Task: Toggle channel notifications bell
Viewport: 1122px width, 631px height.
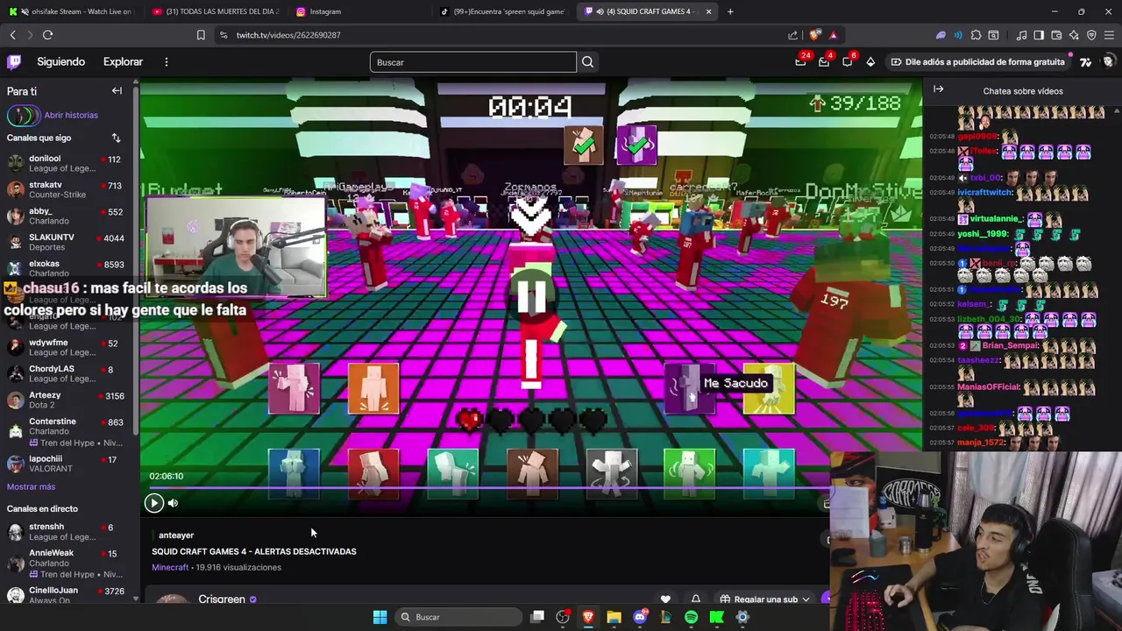Action: pyautogui.click(x=696, y=599)
